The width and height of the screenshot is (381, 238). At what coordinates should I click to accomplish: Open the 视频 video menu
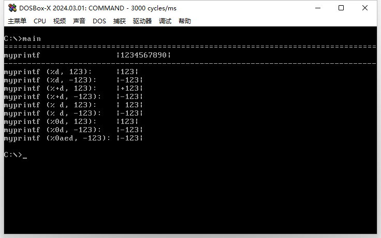(60, 21)
